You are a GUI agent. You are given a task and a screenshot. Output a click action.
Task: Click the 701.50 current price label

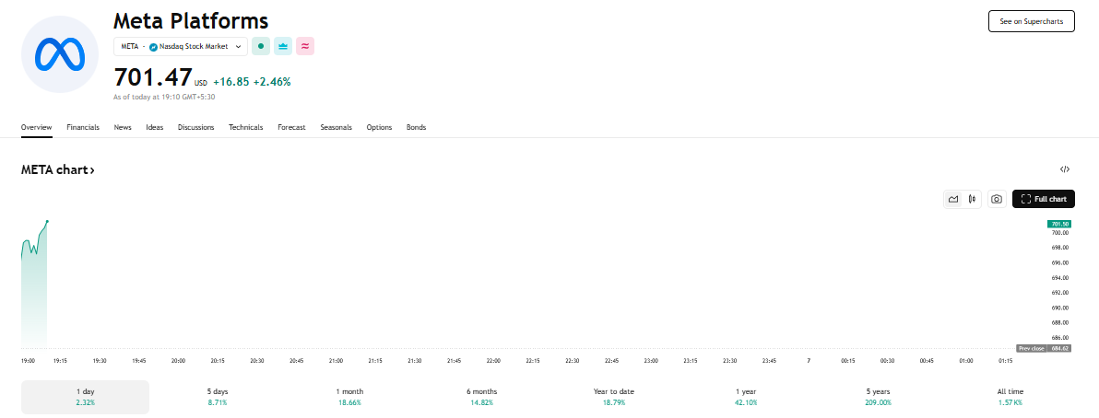(1058, 224)
